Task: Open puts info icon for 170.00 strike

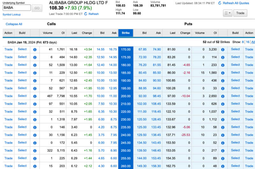Action: (x=223, y=49)
